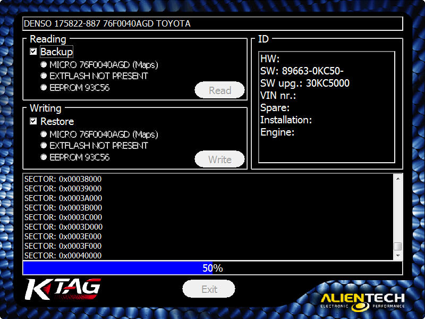
Task: Toggle the Backup checkbox
Action: [33, 52]
